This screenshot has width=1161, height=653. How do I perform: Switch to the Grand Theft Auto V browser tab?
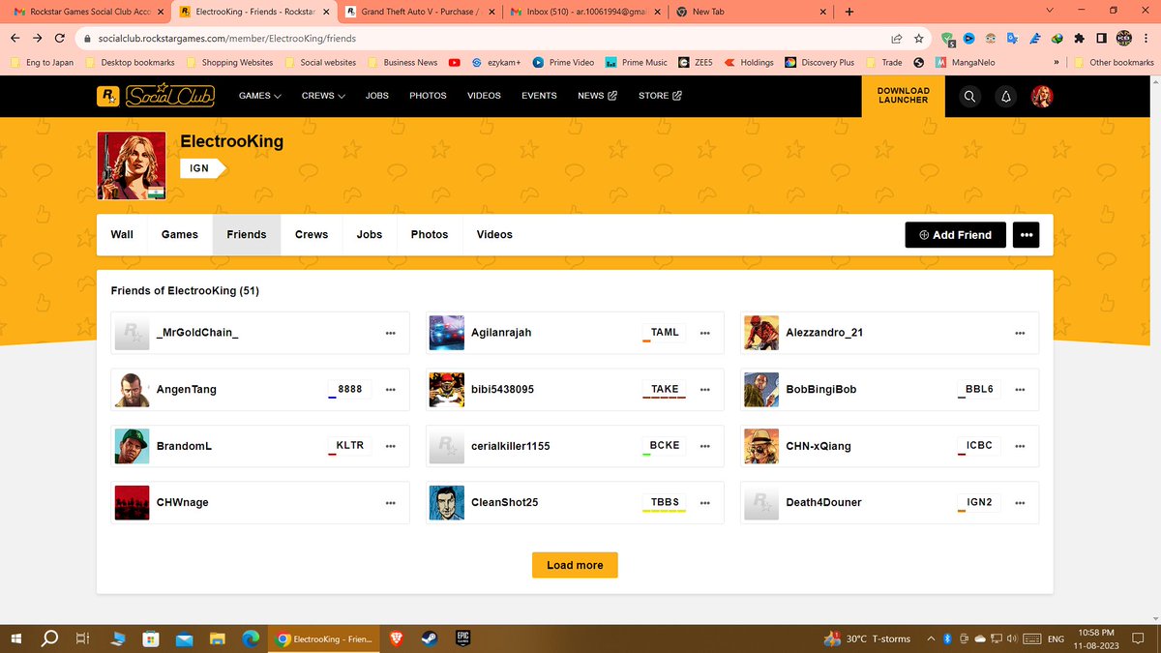pos(419,12)
